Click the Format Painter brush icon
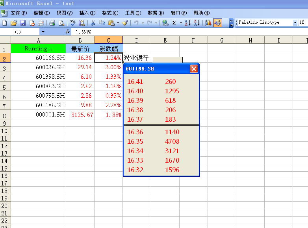Image resolution: width=308 pixels, height=228 pixels. click(x=125, y=23)
